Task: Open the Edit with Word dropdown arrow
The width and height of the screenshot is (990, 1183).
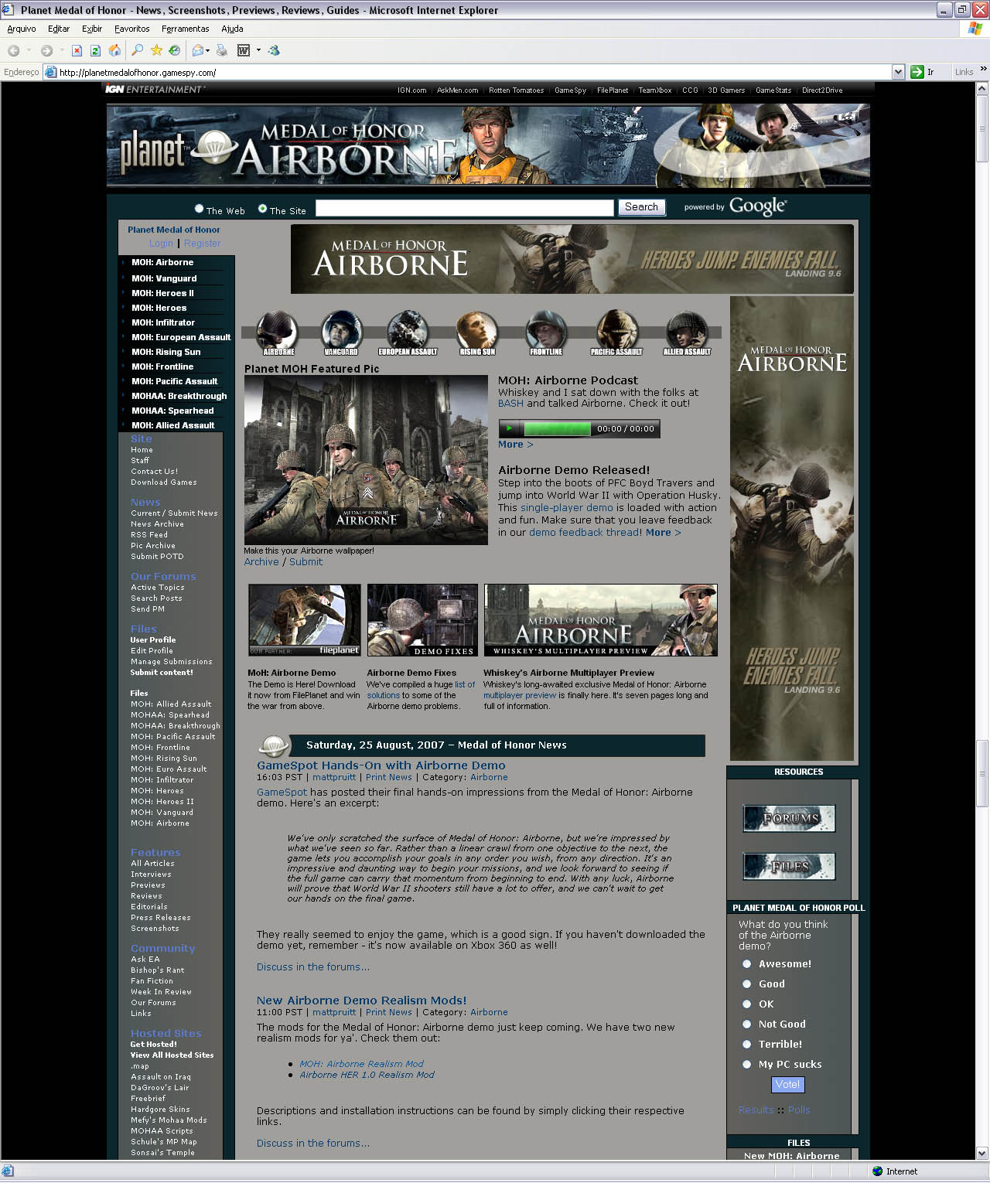Action: click(x=258, y=51)
